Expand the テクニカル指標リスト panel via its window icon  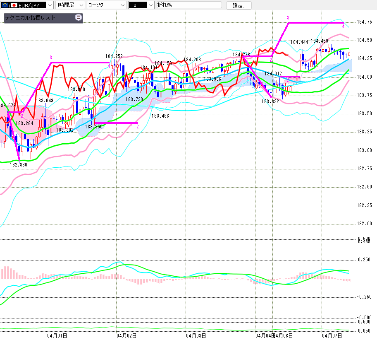pyautogui.click(x=78, y=18)
